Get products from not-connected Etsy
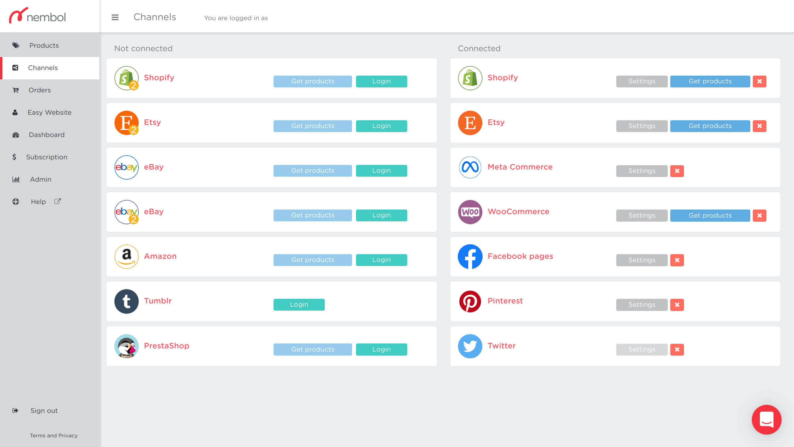Image resolution: width=794 pixels, height=447 pixels. tap(313, 126)
